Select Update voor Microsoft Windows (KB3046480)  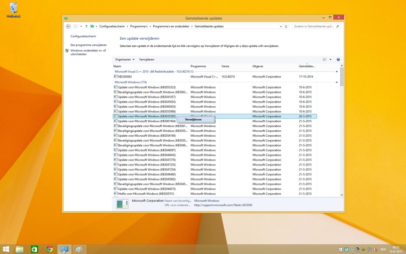(x=215, y=175)
